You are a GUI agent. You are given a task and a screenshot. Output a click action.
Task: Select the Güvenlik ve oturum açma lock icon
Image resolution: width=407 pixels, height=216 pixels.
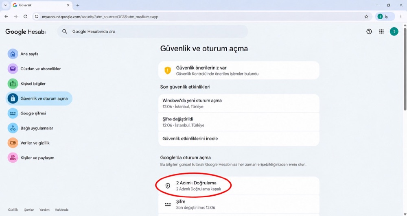[13, 98]
